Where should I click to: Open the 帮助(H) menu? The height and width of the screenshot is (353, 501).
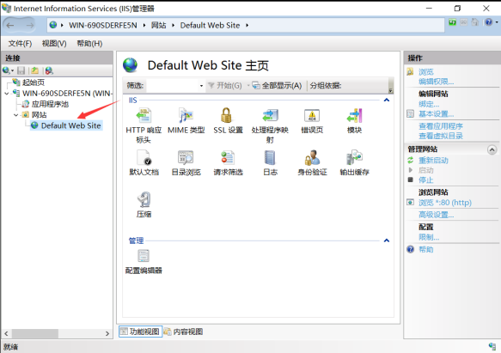[x=89, y=44]
